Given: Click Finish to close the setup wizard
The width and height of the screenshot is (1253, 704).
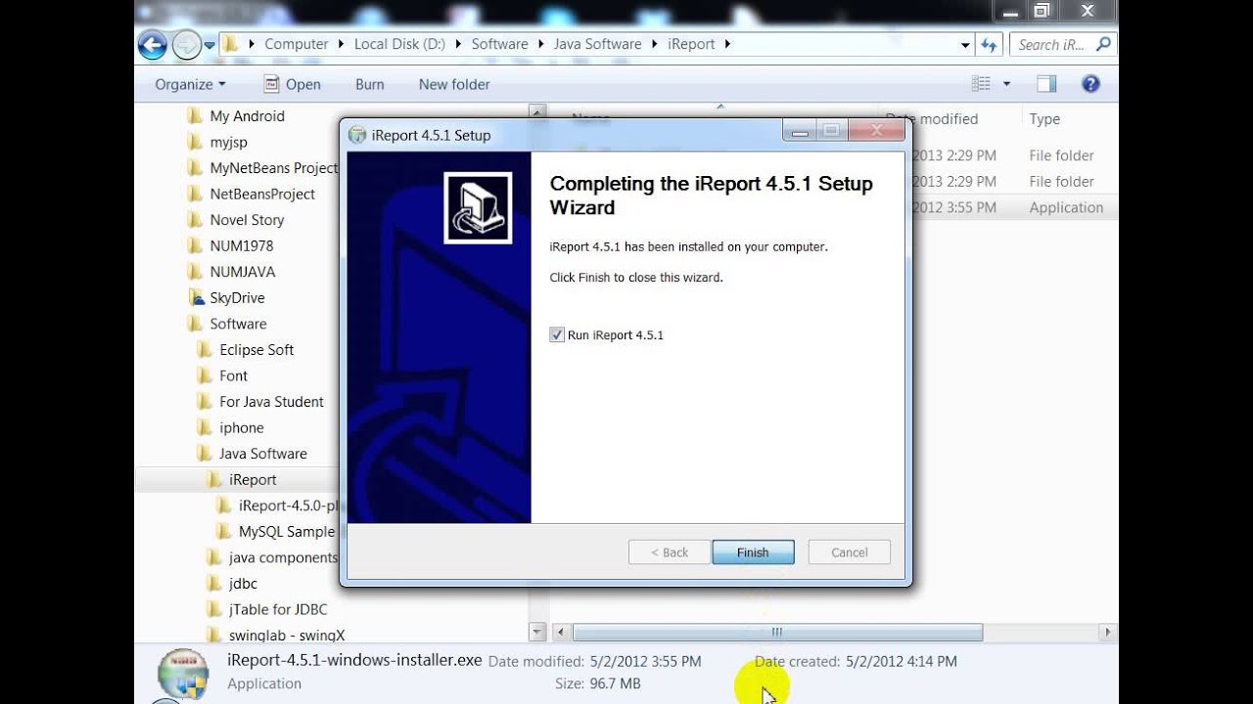Looking at the screenshot, I should click(x=753, y=552).
